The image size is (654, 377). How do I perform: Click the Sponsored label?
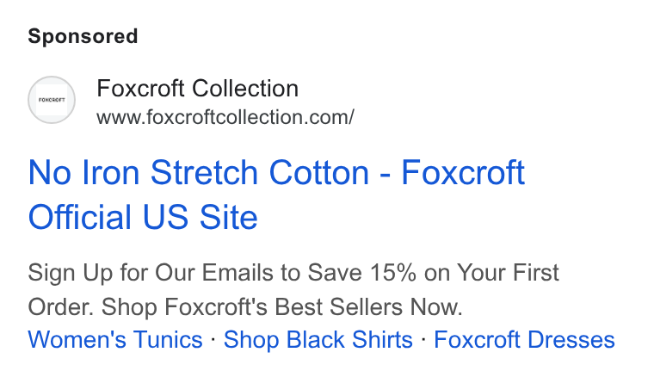coord(83,36)
